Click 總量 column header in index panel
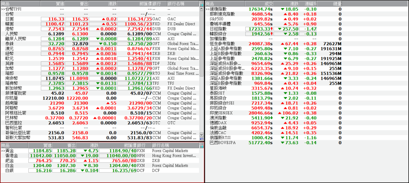The image size is (409, 183). [329, 4]
